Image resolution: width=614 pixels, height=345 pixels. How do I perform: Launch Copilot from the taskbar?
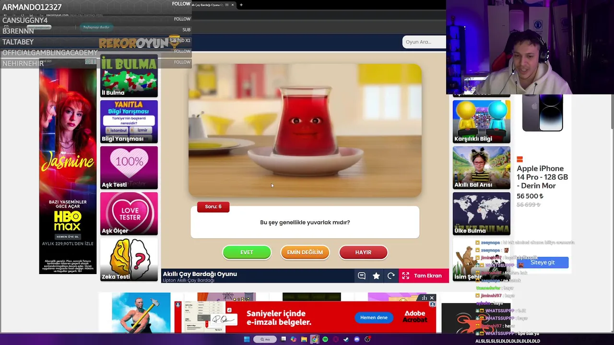coord(294,339)
